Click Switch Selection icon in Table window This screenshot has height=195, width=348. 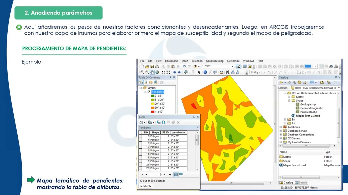pos(163,122)
